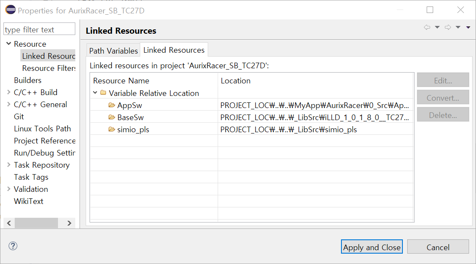Select the Validation tree item

point(31,189)
